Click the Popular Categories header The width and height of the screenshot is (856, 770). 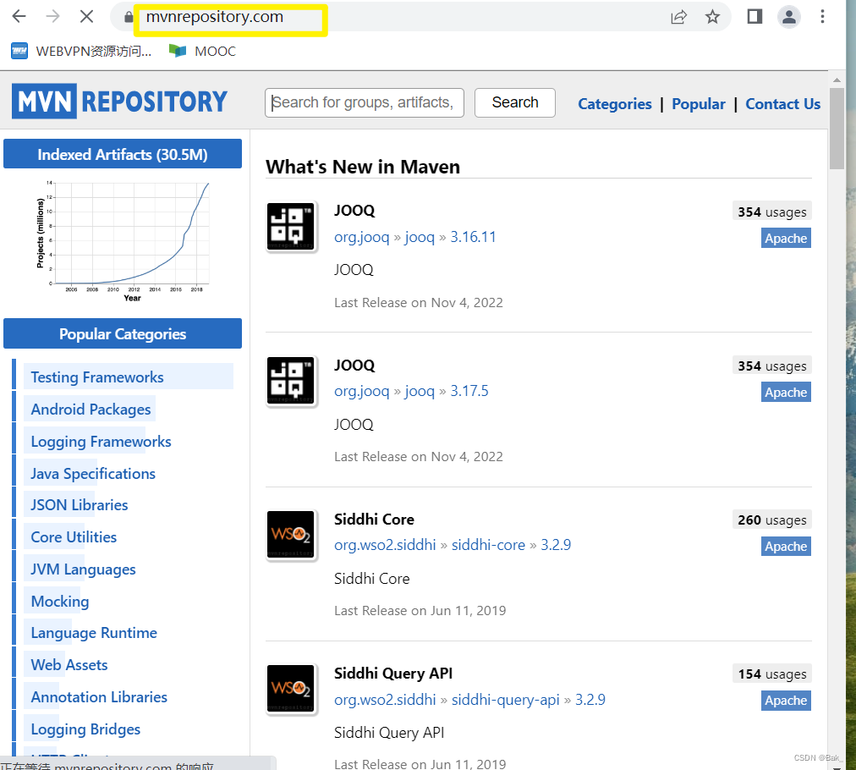[x=123, y=333]
